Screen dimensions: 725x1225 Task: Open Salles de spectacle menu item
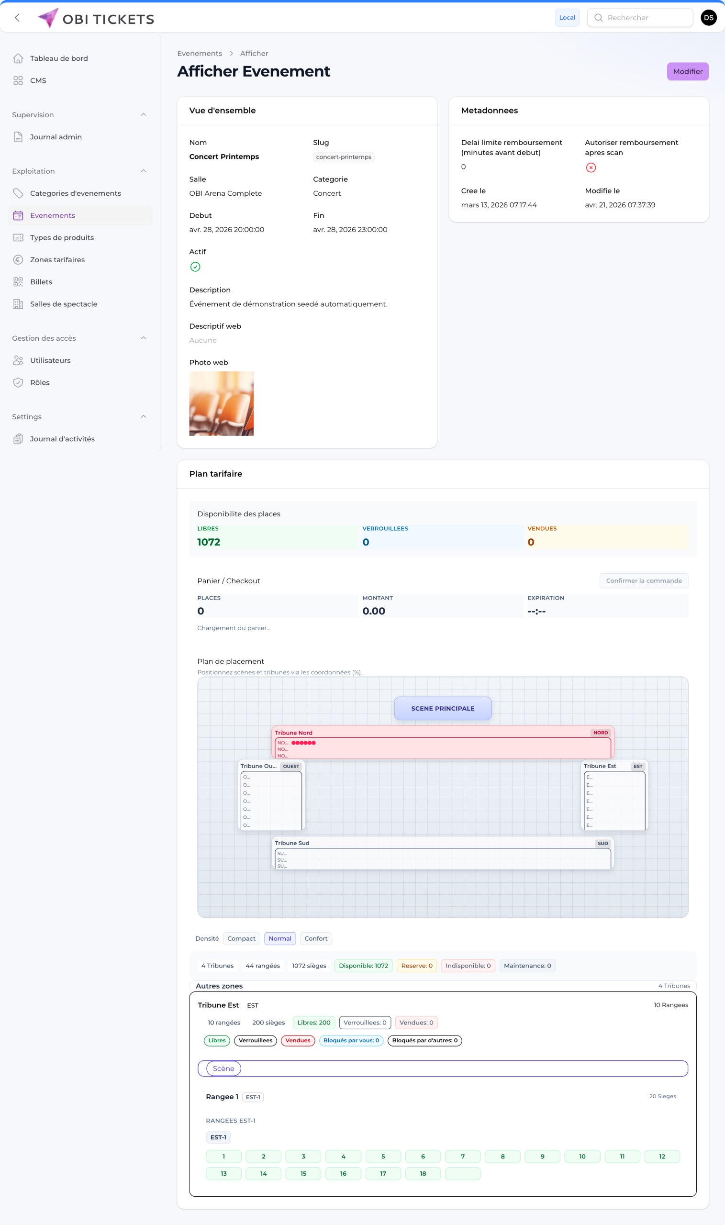80,304
